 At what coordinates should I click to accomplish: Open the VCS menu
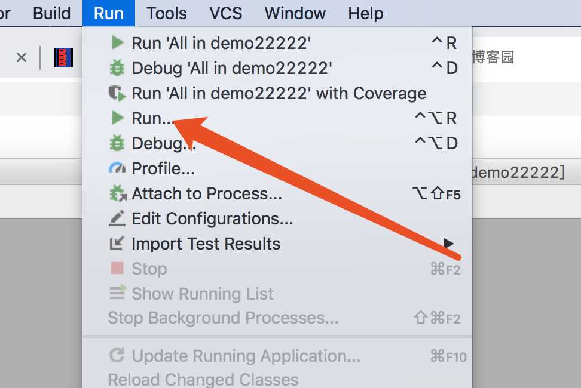point(226,13)
